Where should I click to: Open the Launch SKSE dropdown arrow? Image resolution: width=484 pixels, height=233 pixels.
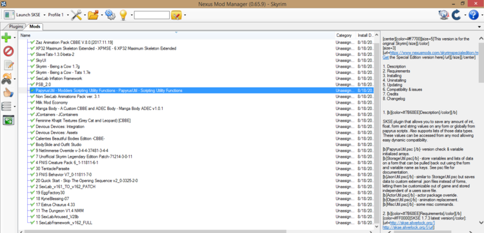tap(45, 15)
